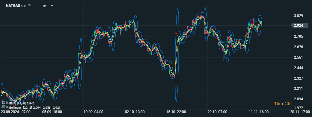The width and height of the screenshot is (312, 117).
Task: Expand the H1 timeframe dropdown arrow
Action: pyautogui.click(x=52, y=6)
